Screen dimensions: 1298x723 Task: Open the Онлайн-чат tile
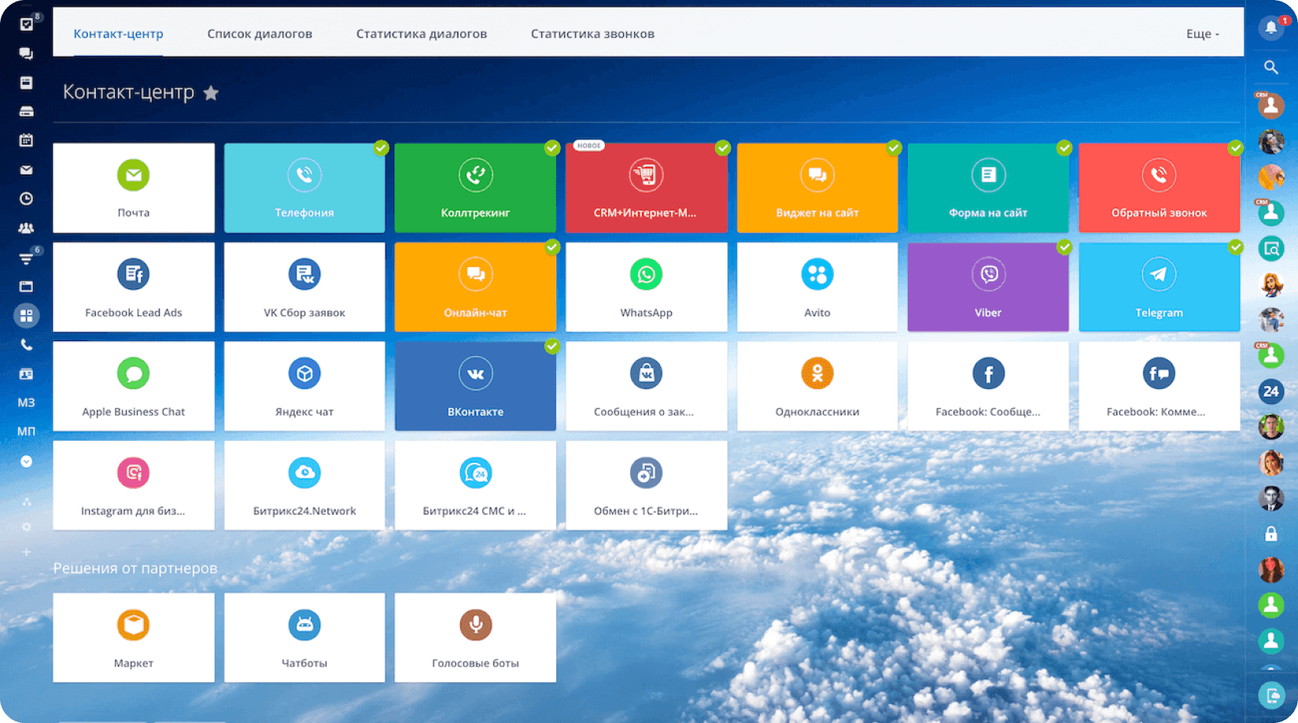[x=475, y=287]
